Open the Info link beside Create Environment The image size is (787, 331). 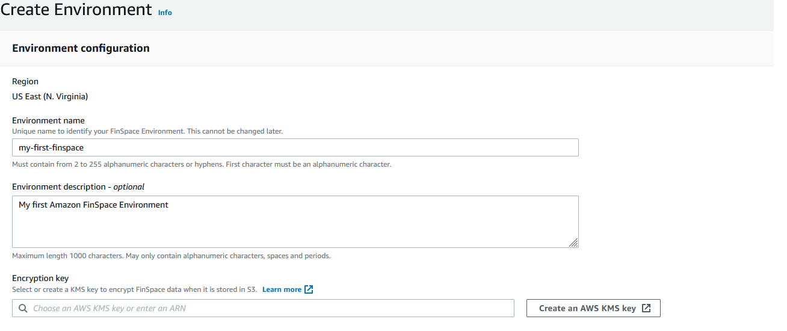(x=165, y=13)
